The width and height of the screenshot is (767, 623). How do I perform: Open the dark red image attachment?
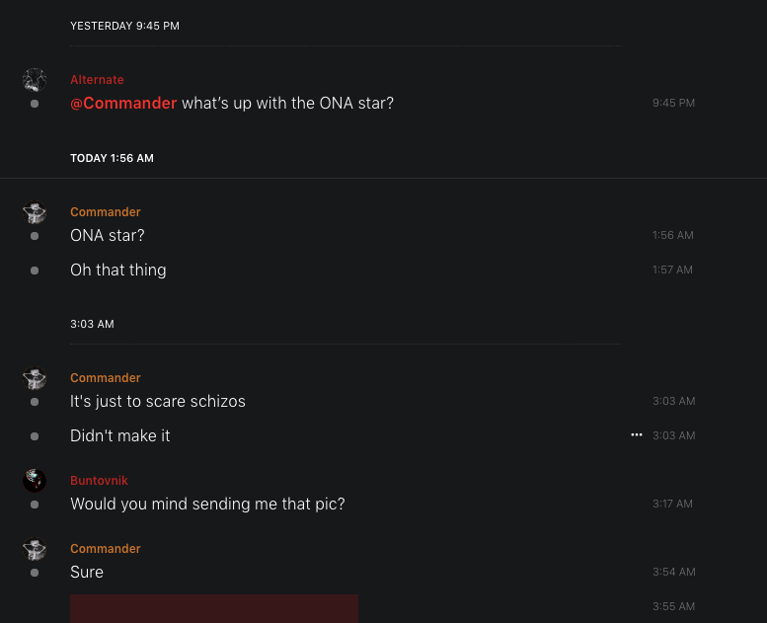click(214, 608)
